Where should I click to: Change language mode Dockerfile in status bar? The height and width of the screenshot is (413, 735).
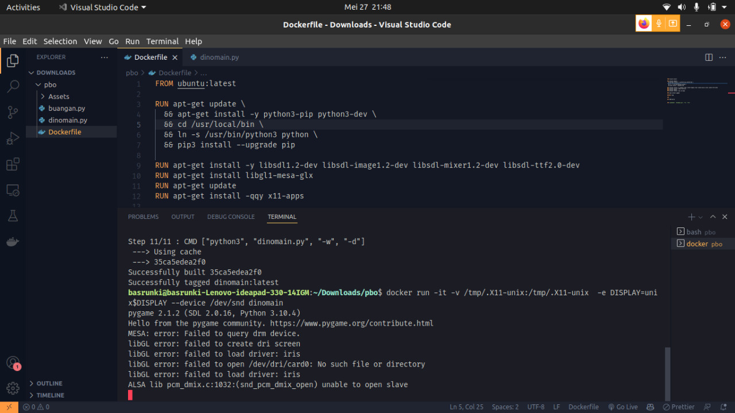[x=583, y=407]
